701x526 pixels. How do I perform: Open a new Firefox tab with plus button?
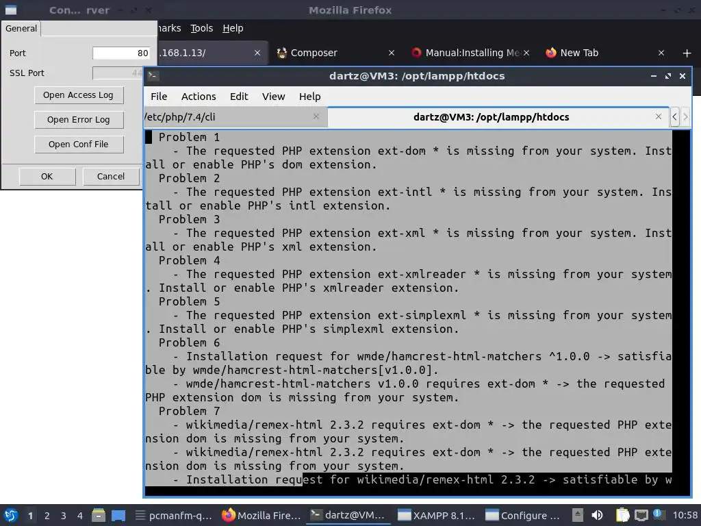(x=687, y=53)
